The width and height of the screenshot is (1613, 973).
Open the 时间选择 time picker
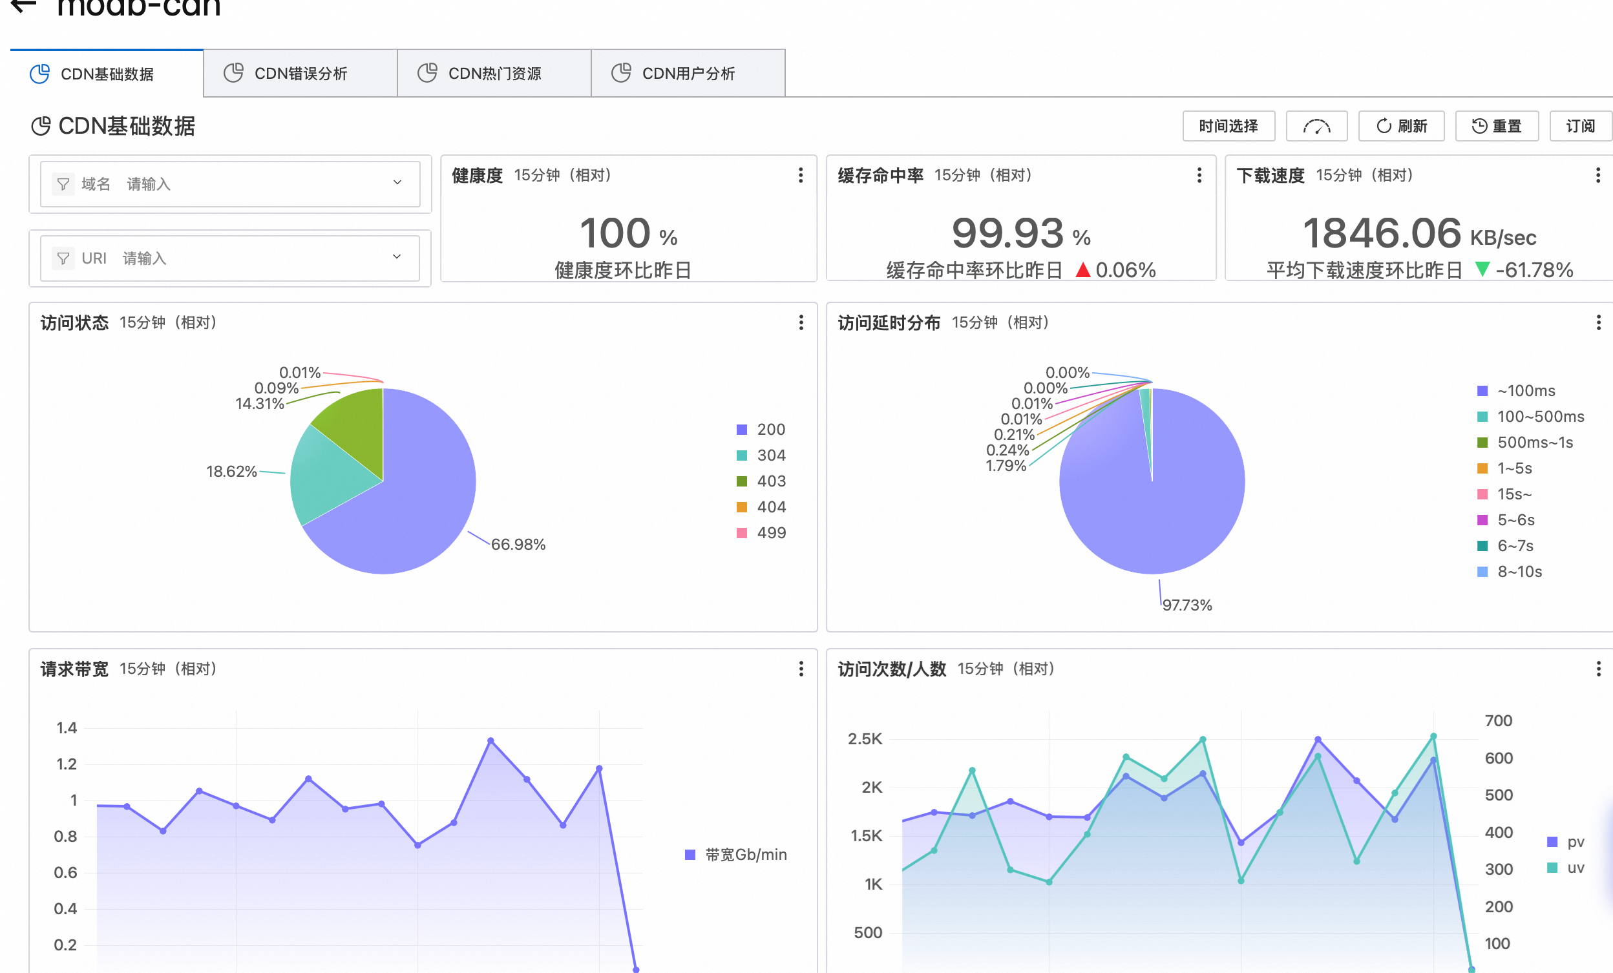(x=1228, y=126)
